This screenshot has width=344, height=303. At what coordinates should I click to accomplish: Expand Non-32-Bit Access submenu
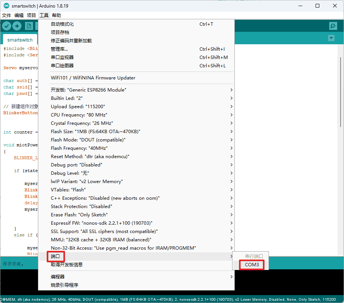click(136, 248)
